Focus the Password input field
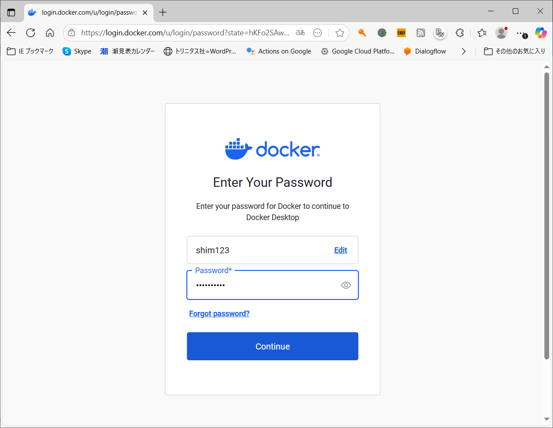The height and width of the screenshot is (428, 553). pos(263,285)
